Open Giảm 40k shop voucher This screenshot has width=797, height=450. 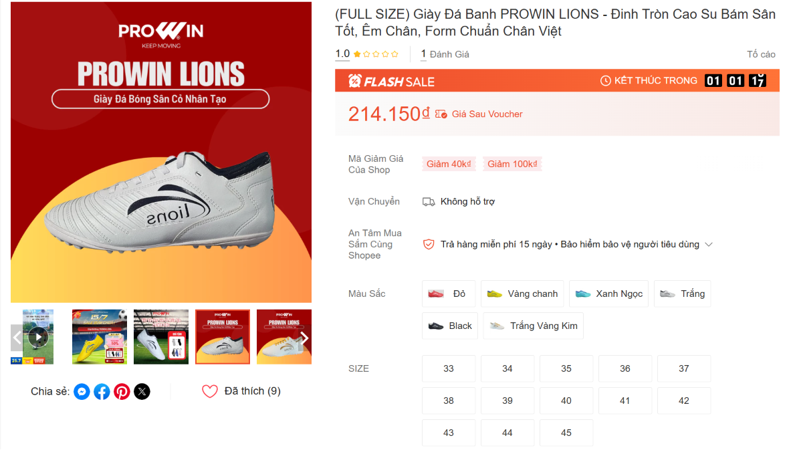448,164
